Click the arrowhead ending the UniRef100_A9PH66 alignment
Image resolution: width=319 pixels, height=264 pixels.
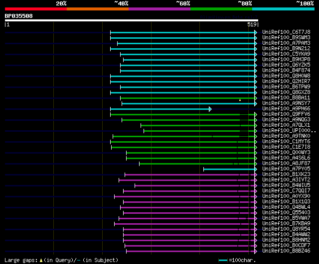[x=210, y=109]
